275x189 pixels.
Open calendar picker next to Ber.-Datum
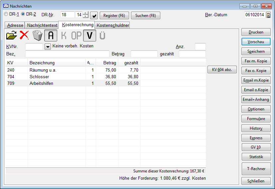pos(268,15)
